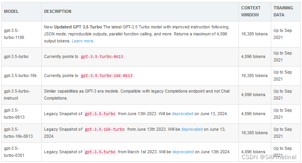
Task: Click deprecated link in gpt-3.5-turbo-0613 row
Action: pos(183,114)
